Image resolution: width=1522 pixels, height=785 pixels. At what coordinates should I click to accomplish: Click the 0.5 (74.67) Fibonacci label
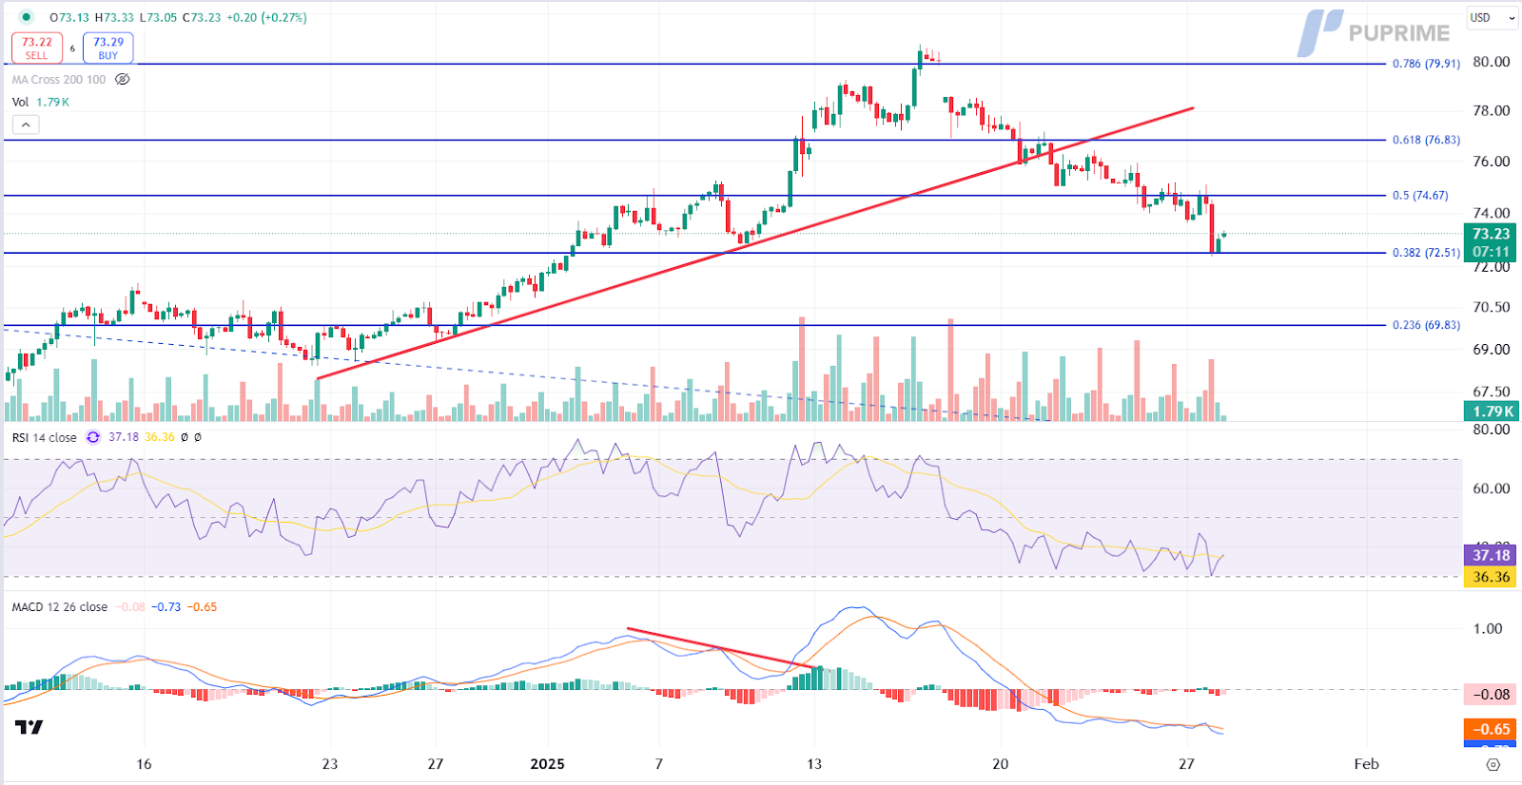pos(1420,196)
